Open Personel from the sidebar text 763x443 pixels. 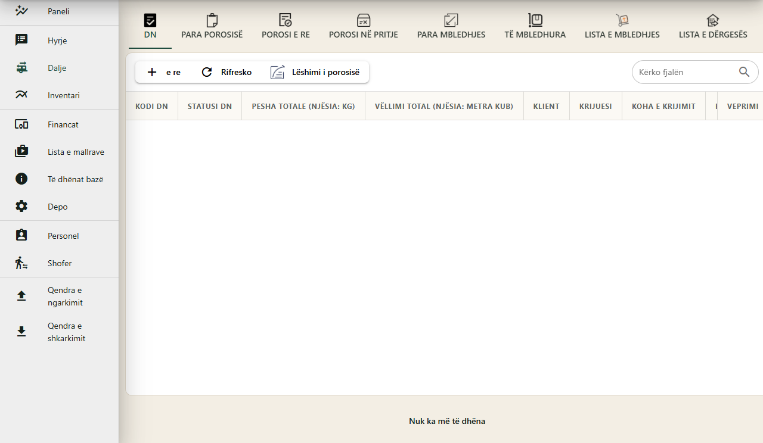(63, 236)
